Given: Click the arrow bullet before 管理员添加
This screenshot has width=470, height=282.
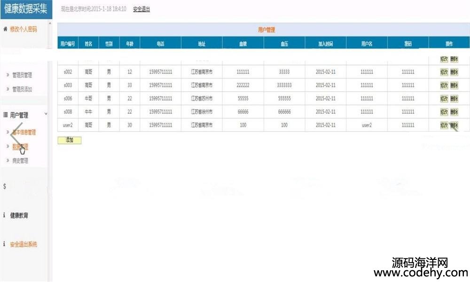Looking at the screenshot, I should (x=8, y=89).
